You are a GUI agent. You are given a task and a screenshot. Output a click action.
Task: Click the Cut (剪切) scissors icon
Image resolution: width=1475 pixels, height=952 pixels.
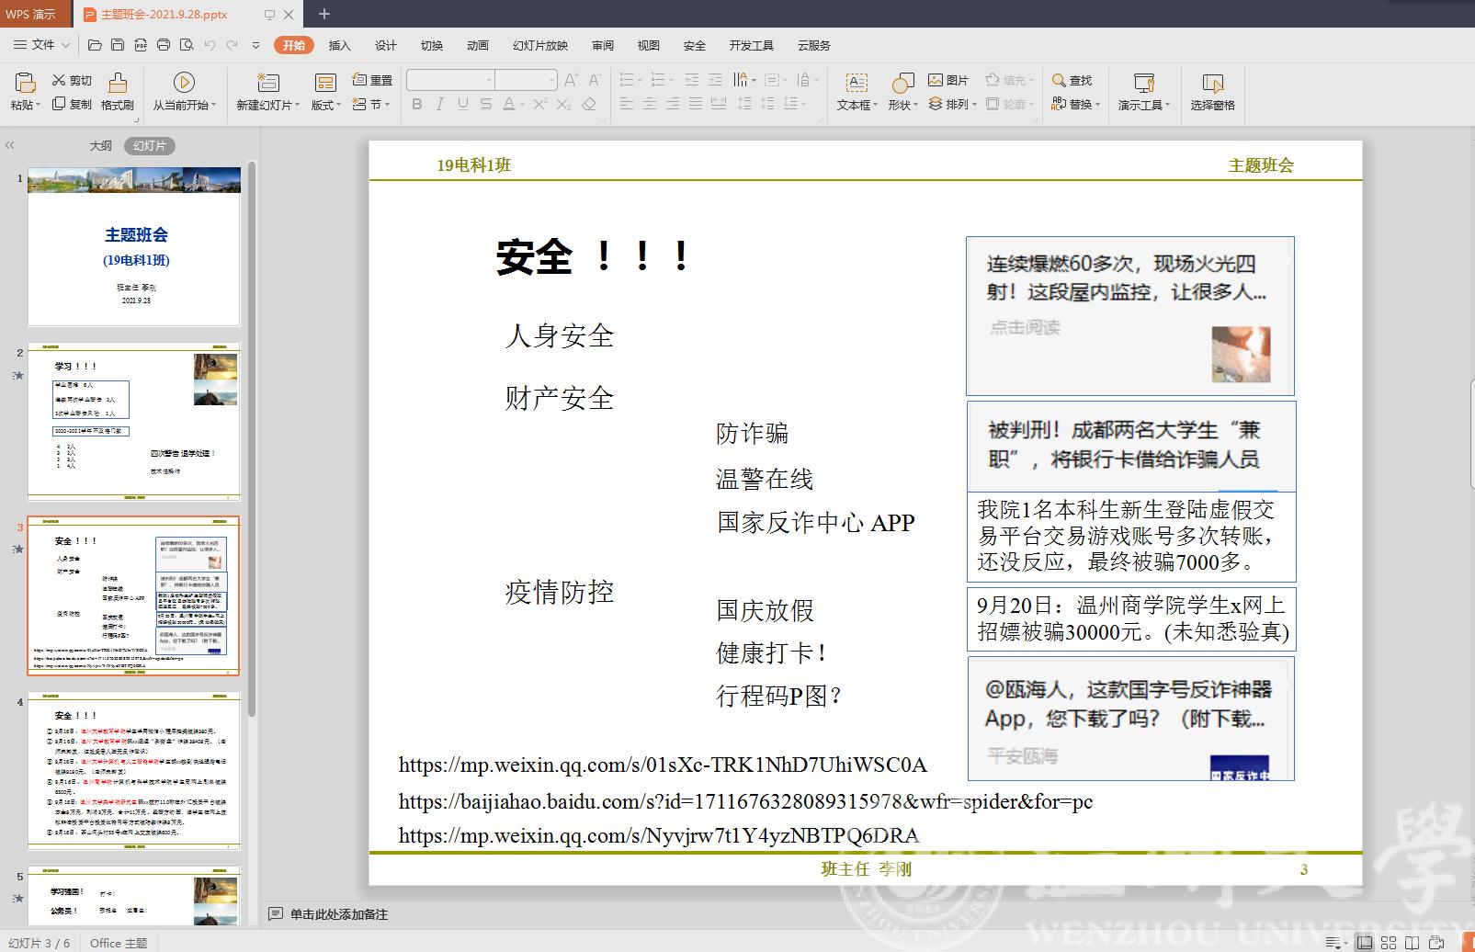tap(59, 81)
